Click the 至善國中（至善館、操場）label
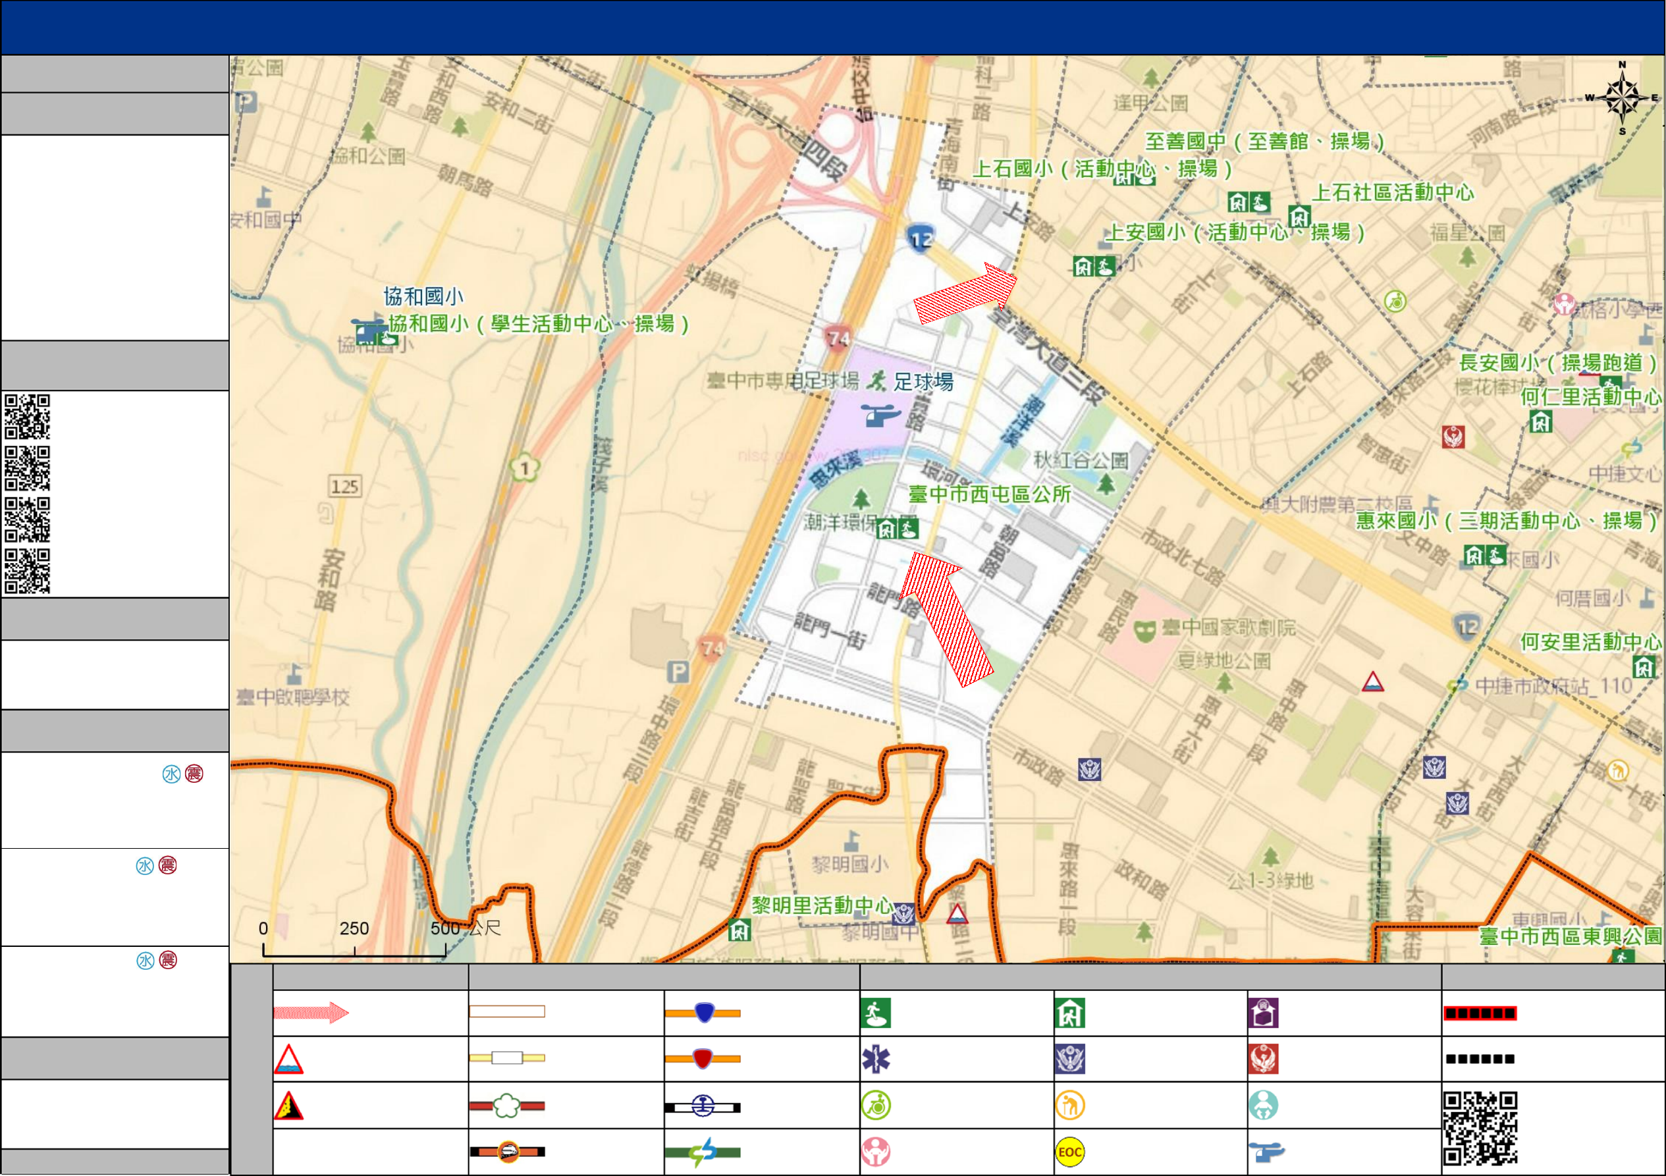This screenshot has height=1176, width=1666. (1265, 142)
